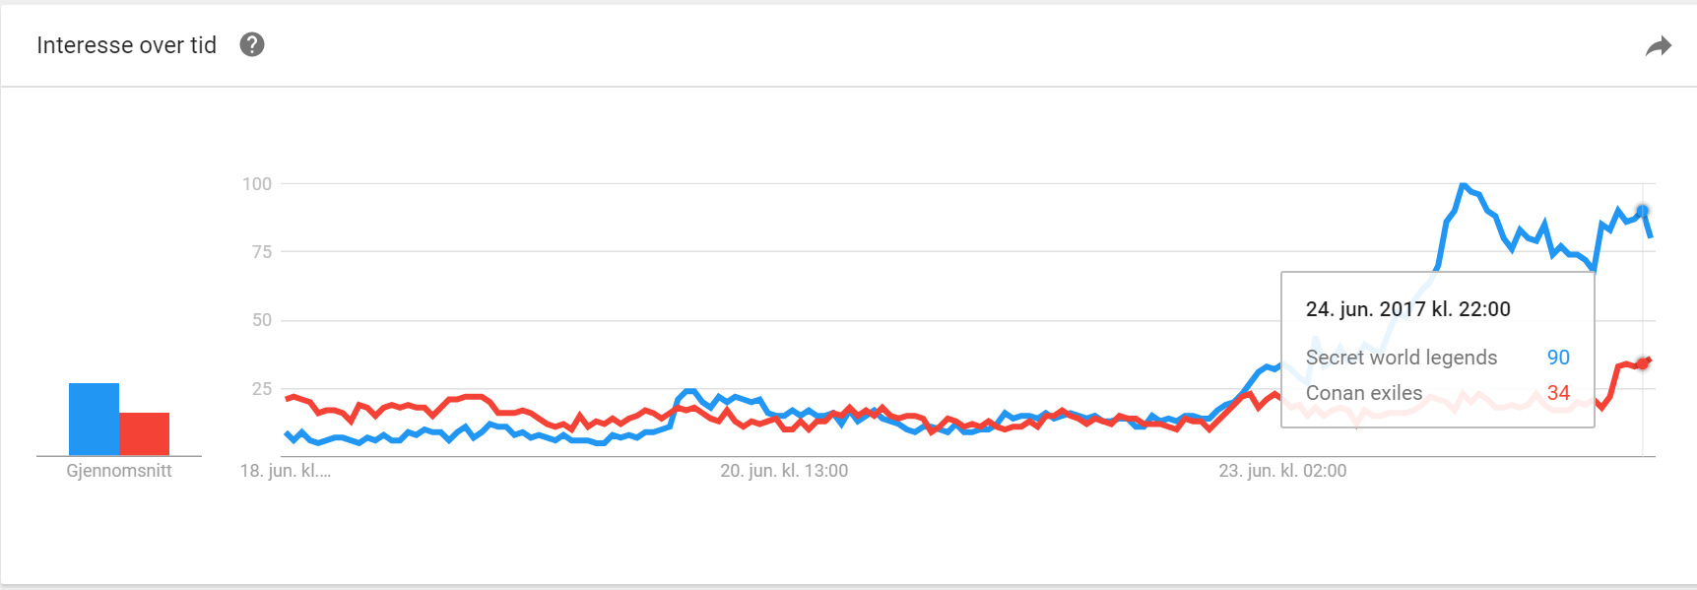Image resolution: width=1697 pixels, height=590 pixels.
Task: Click the 75 y-axis label
Action: coord(261,252)
